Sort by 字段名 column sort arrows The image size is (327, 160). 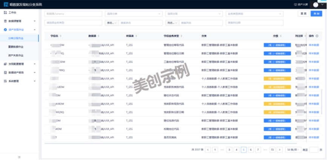click(x=61, y=36)
